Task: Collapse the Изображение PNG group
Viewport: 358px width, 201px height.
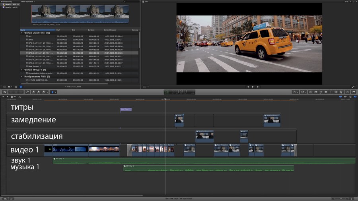Action: point(22,77)
